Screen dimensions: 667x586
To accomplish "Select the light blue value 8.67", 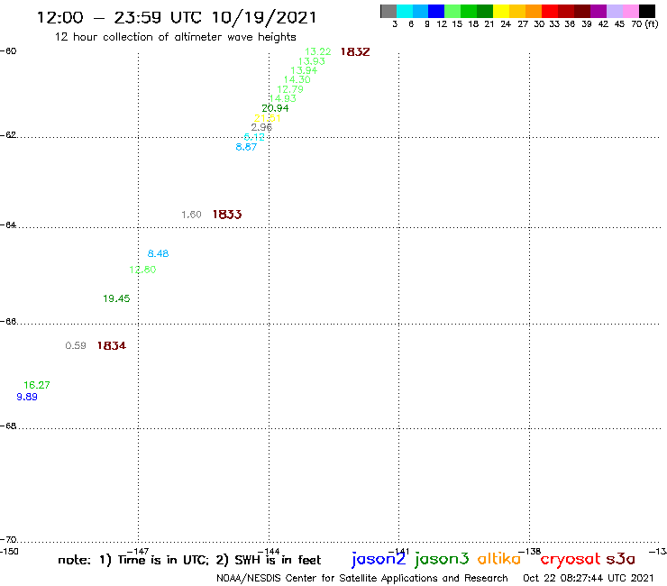I will coord(246,147).
